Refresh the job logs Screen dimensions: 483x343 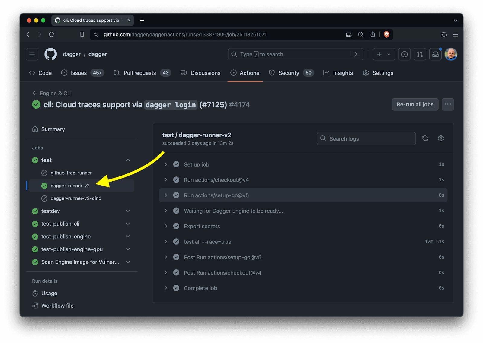pos(425,138)
